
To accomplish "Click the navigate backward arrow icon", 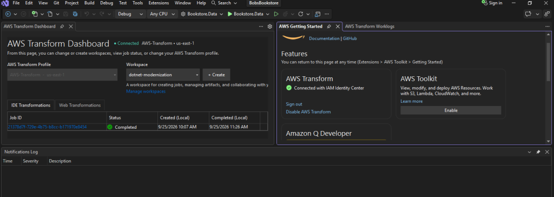I will (x=8, y=14).
